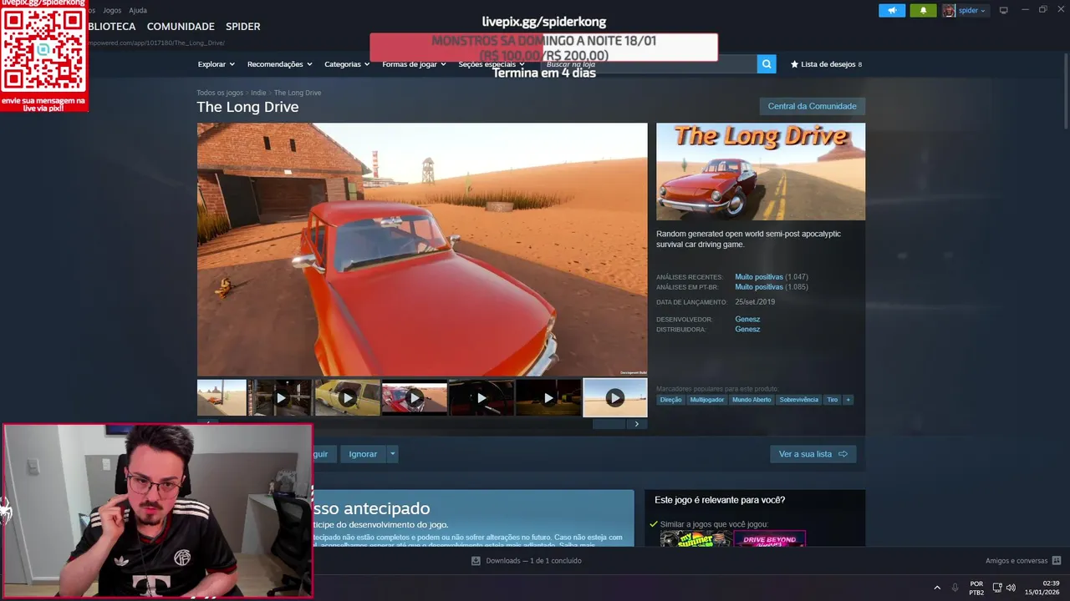Select the Tiro tag
This screenshot has width=1070, height=601.
[832, 400]
